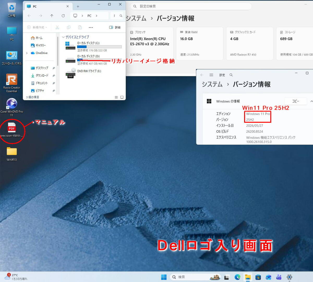The height and width of the screenshot is (282, 313).
Task: Select Local Disk (C:) drive
Action: coord(93,47)
